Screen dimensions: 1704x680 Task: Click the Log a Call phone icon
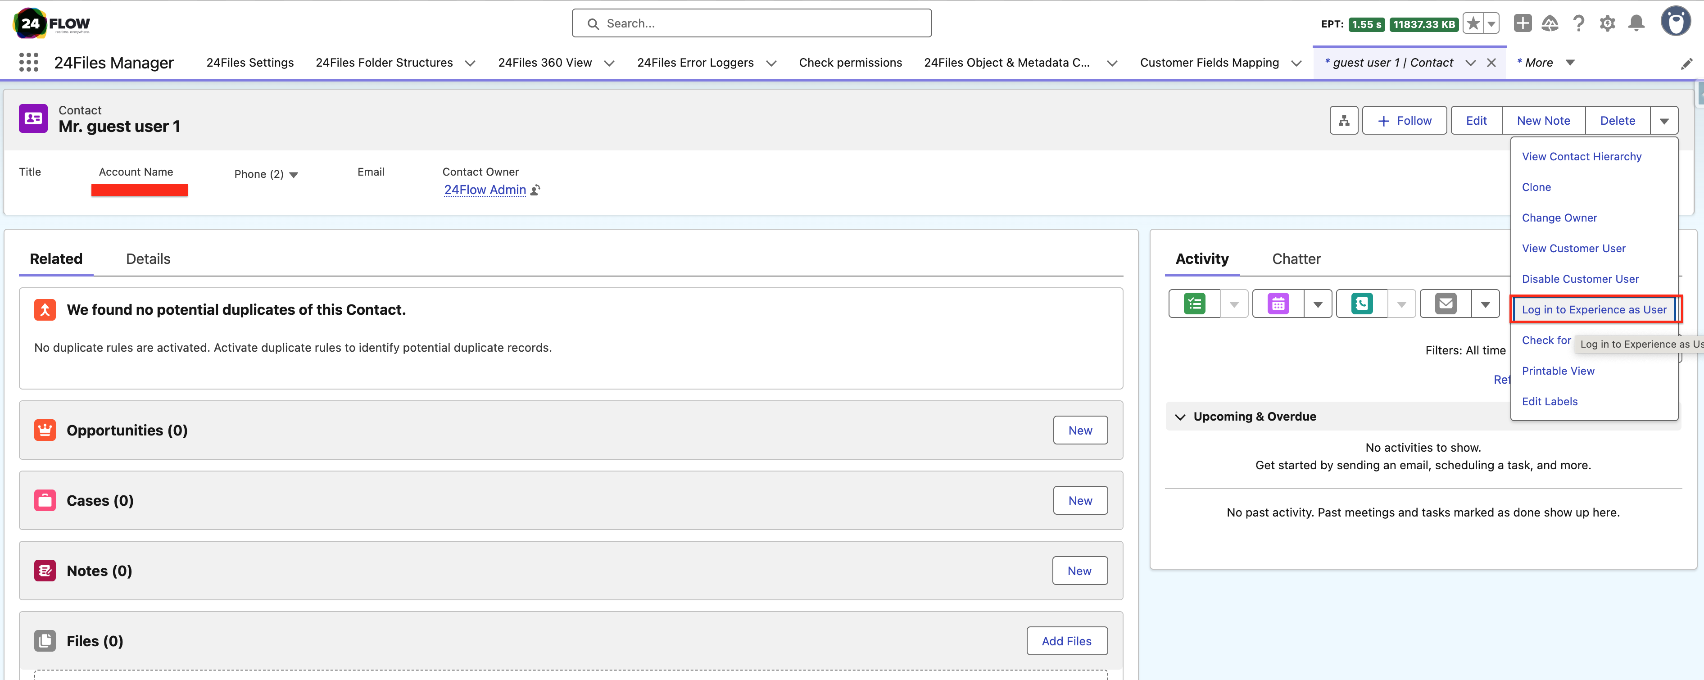[x=1363, y=303]
